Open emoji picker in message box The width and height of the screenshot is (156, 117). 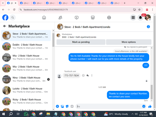point(144,106)
